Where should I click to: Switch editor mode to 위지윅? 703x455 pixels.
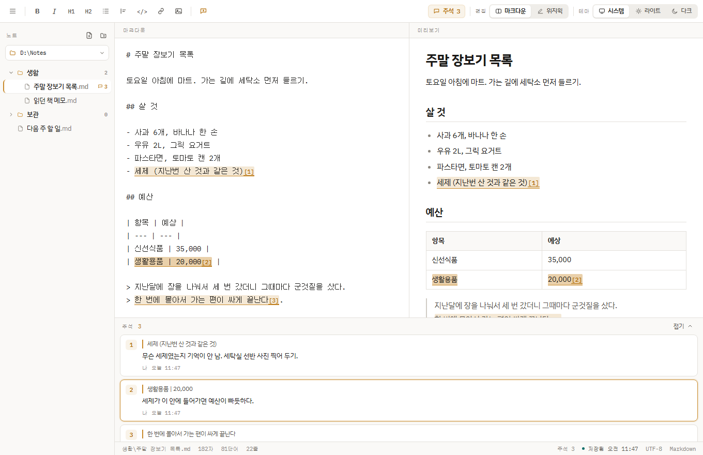(550, 11)
